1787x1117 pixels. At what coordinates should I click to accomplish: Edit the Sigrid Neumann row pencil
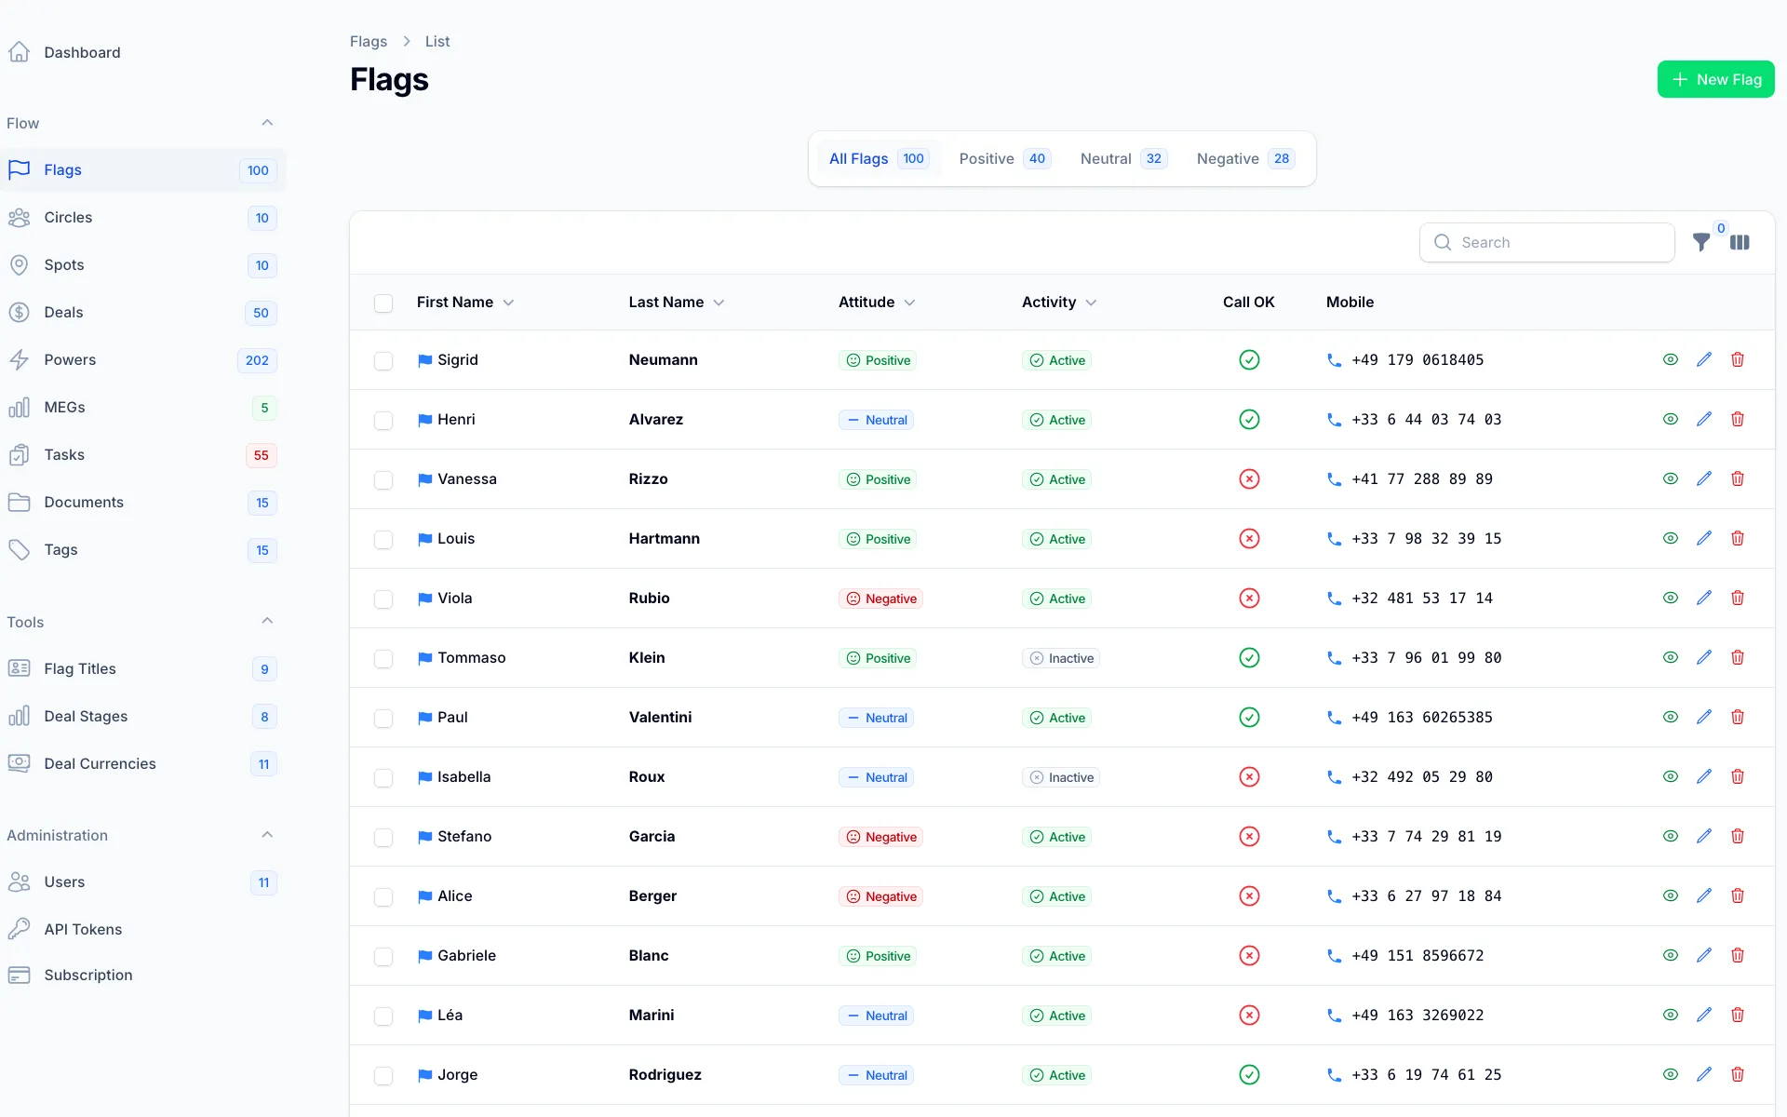coord(1704,359)
